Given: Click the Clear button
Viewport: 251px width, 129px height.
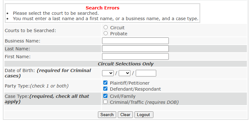Looking at the screenshot, I should pyautogui.click(x=125, y=115).
